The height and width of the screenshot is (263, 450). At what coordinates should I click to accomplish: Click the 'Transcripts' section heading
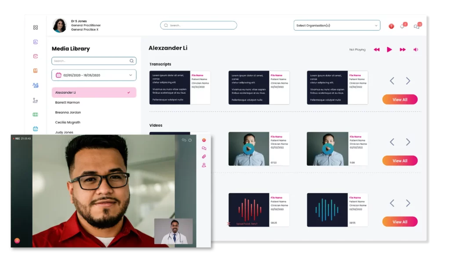[160, 64]
